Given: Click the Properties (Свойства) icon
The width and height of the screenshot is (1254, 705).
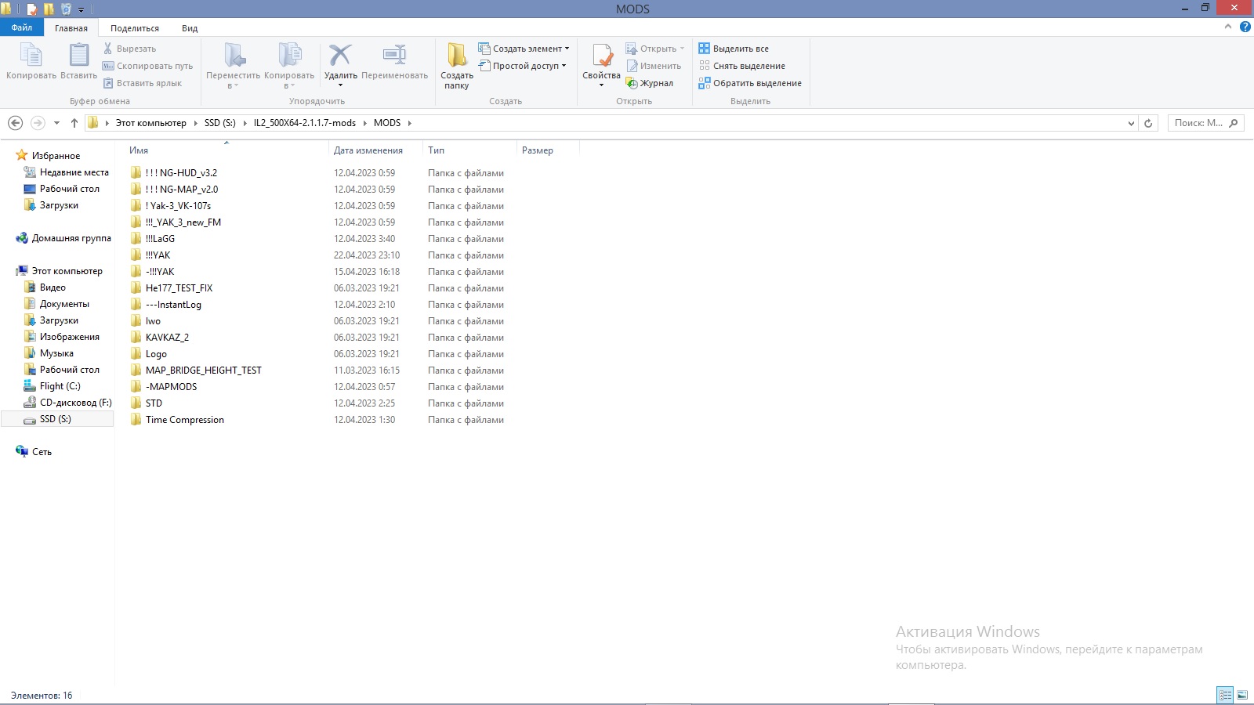Looking at the screenshot, I should pos(602,55).
